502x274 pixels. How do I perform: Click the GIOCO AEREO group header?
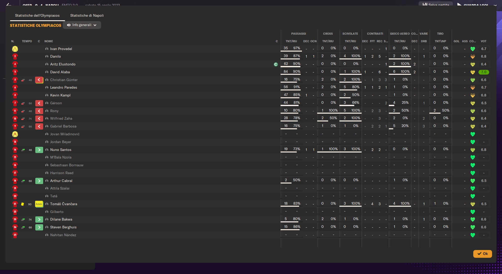(x=400, y=34)
